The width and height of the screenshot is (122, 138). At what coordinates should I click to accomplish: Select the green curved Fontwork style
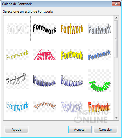99,81
